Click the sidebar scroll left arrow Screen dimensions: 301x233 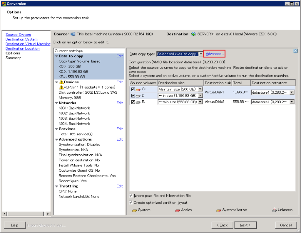point(5,214)
